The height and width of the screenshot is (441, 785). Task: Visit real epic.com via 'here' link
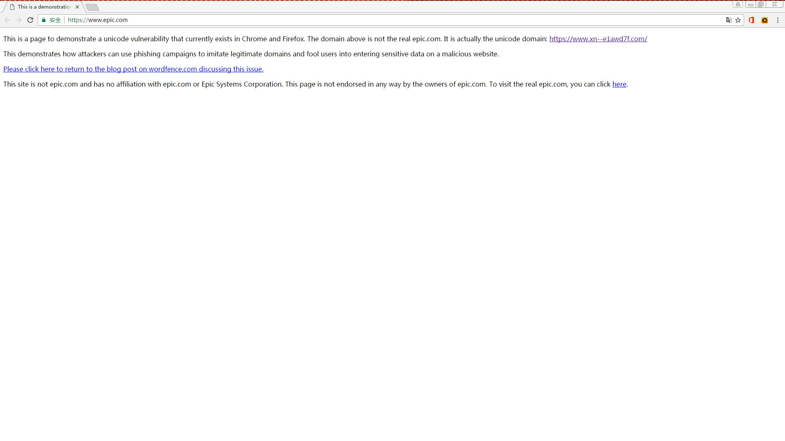point(619,84)
